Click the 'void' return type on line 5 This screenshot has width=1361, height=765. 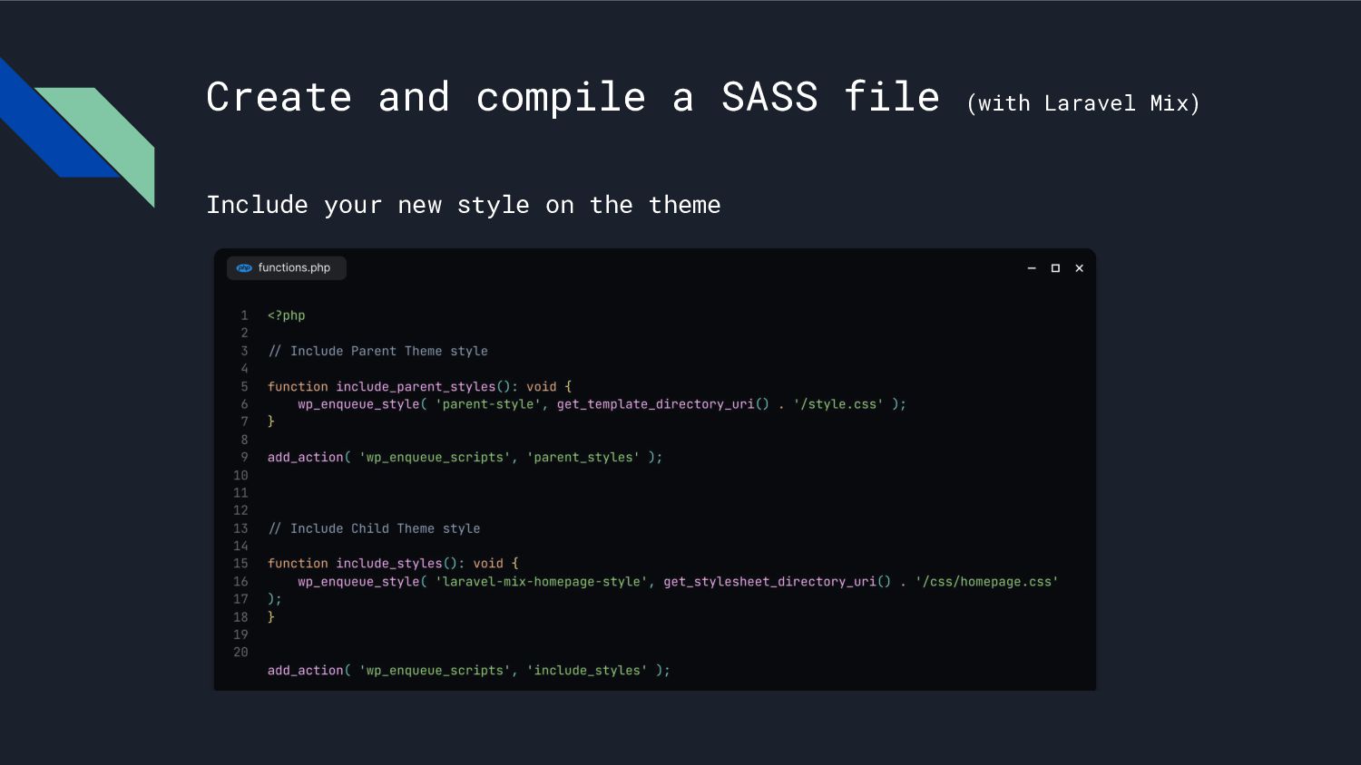click(x=542, y=386)
